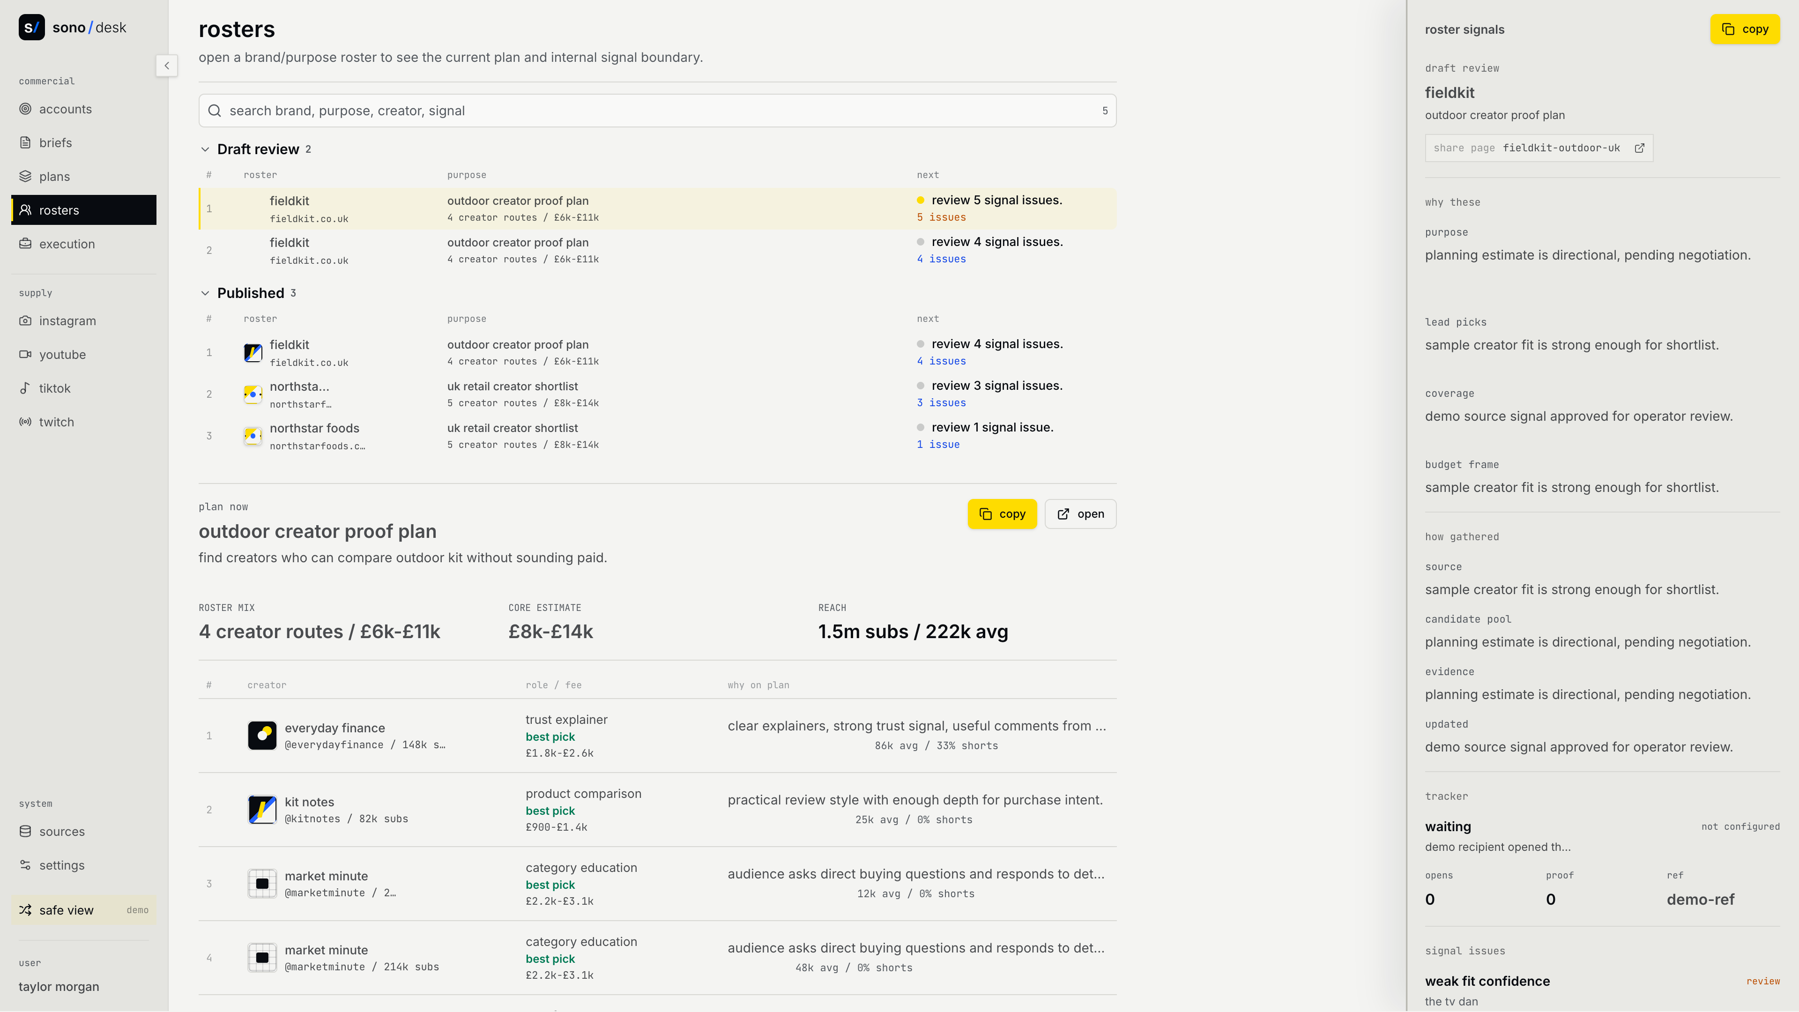Collapse the Draft review section
Image resolution: width=1799 pixels, height=1012 pixels.
[x=205, y=149]
